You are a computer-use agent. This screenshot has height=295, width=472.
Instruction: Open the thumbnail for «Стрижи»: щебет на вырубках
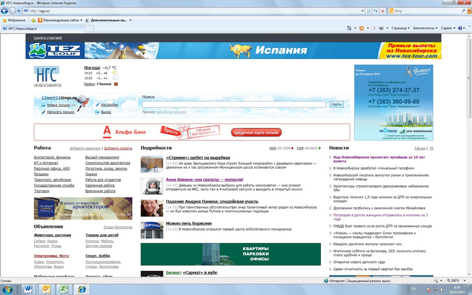pyautogui.click(x=152, y=164)
